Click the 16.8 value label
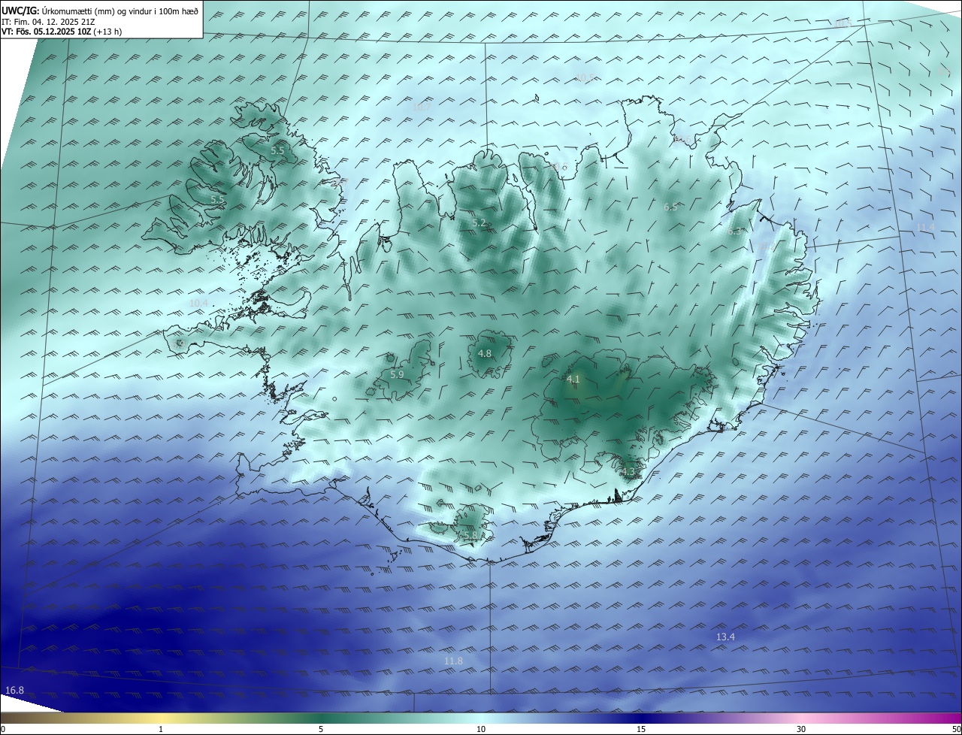Screen dimensions: 962x735 [14, 690]
